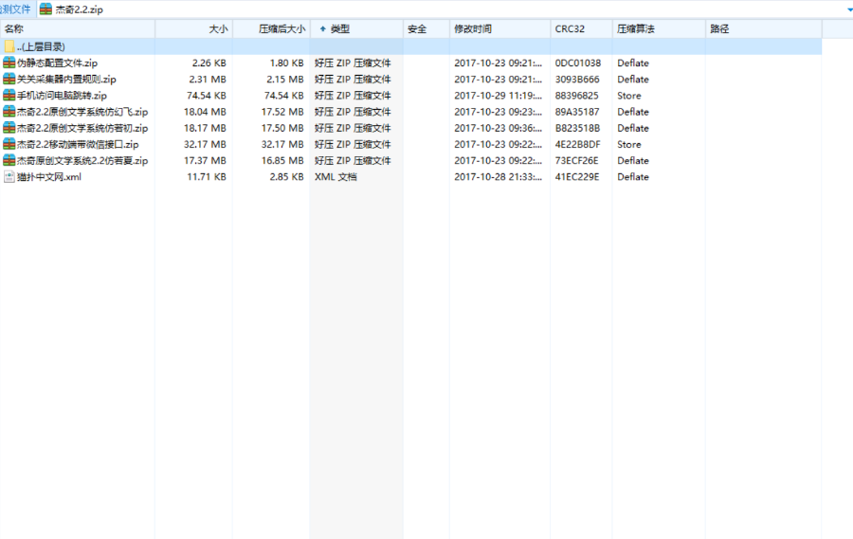Click size value 17.37 MB
This screenshot has width=853, height=539.
(x=205, y=161)
